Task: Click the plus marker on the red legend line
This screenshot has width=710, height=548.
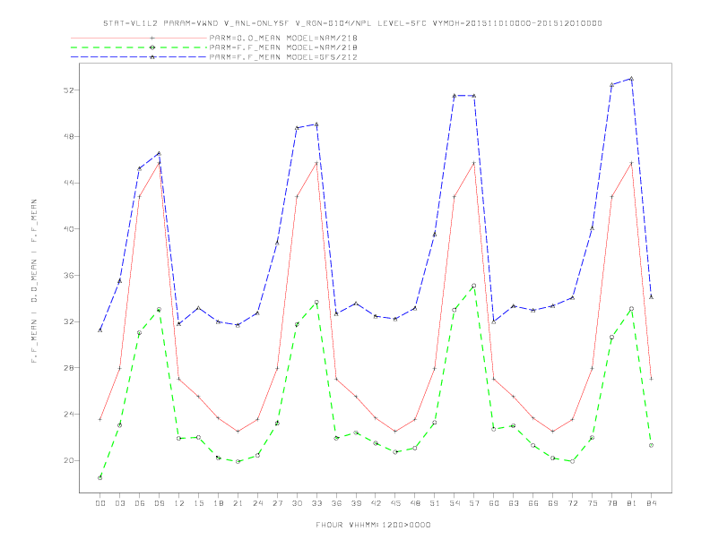Action: point(152,38)
